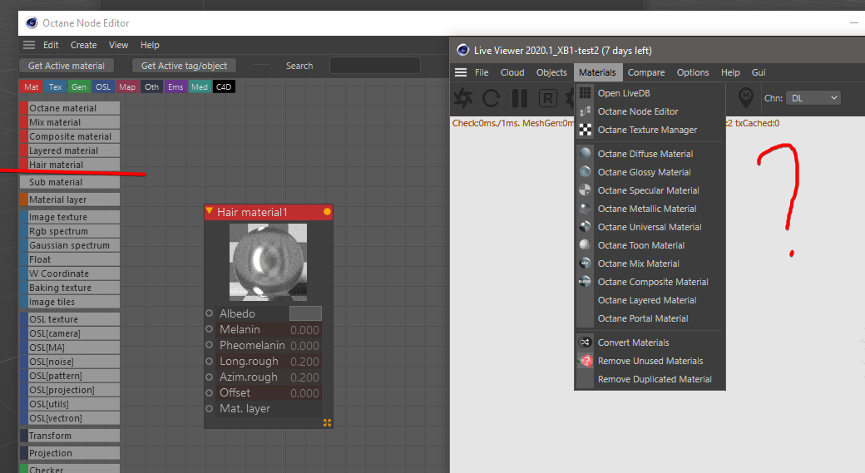
Task: Open the Node Editor hamburger menu icon
Action: (29, 45)
